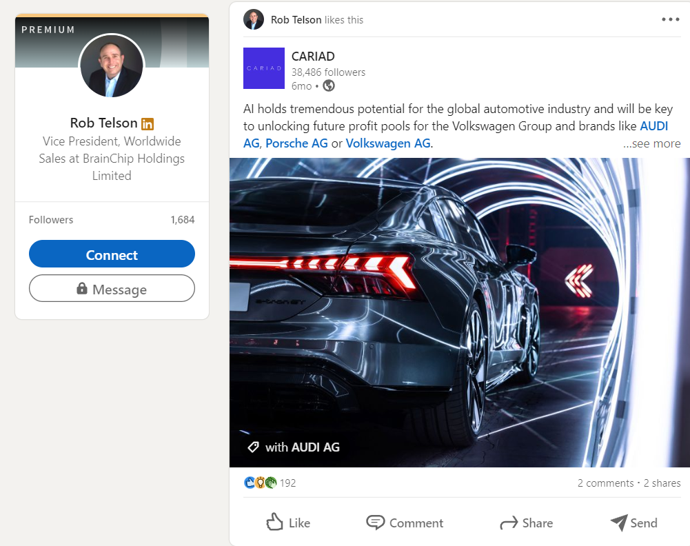The height and width of the screenshot is (546, 690).
Task: View the 2 shares
Action: (662, 483)
